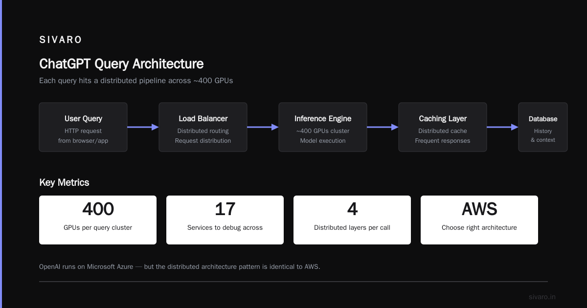The height and width of the screenshot is (308, 587).
Task: Click the footnote about Microsoft Azure
Action: click(180, 267)
